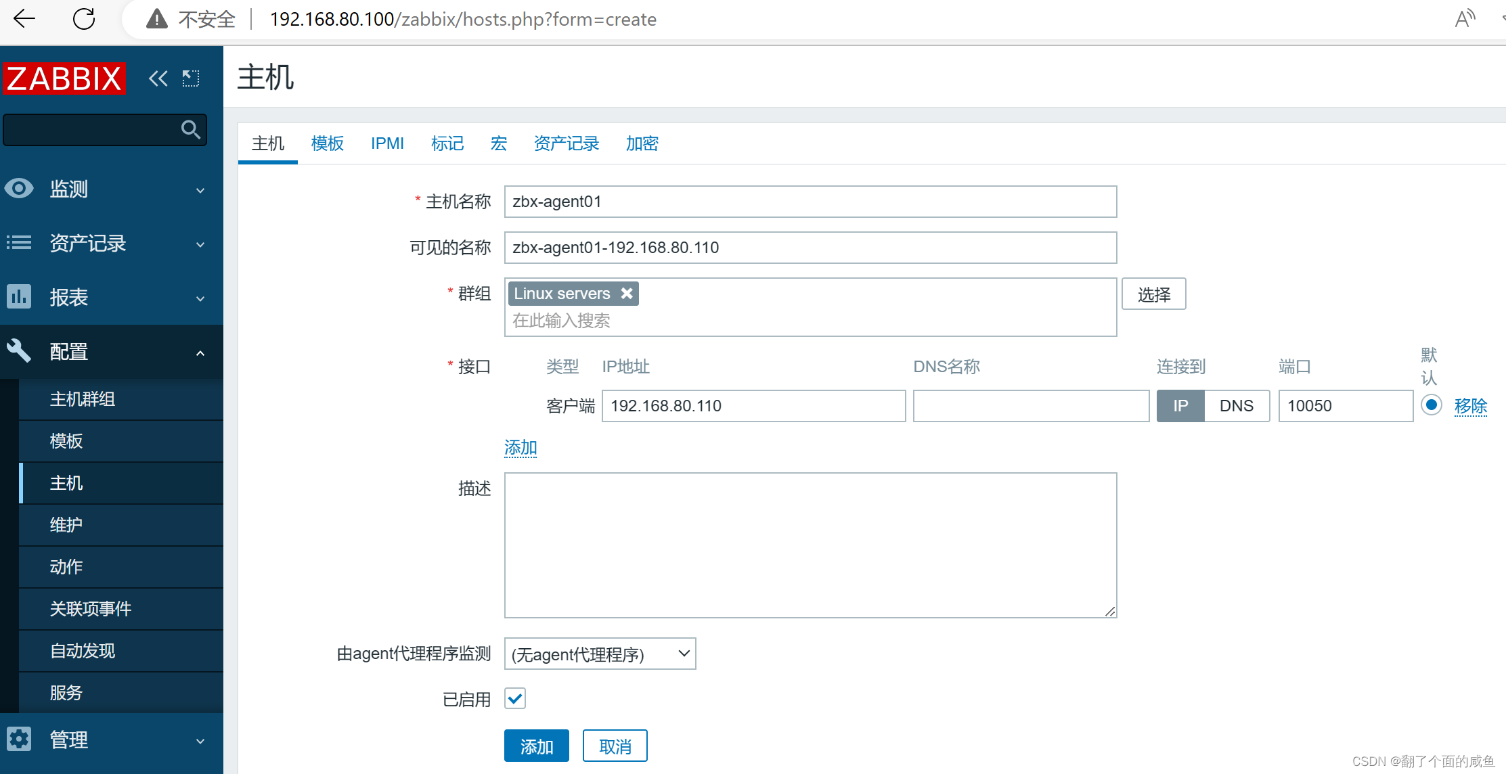Screen dimensions: 1506x774
Task: Open the 宏 macros tab
Action: click(x=499, y=143)
